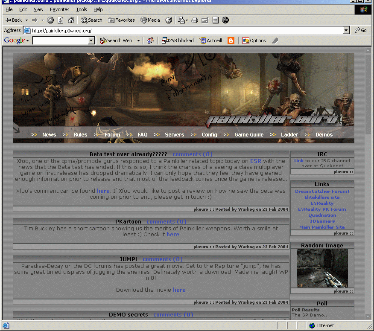Open comments for the PKartoon post
374x331 pixels.
(x=167, y=222)
